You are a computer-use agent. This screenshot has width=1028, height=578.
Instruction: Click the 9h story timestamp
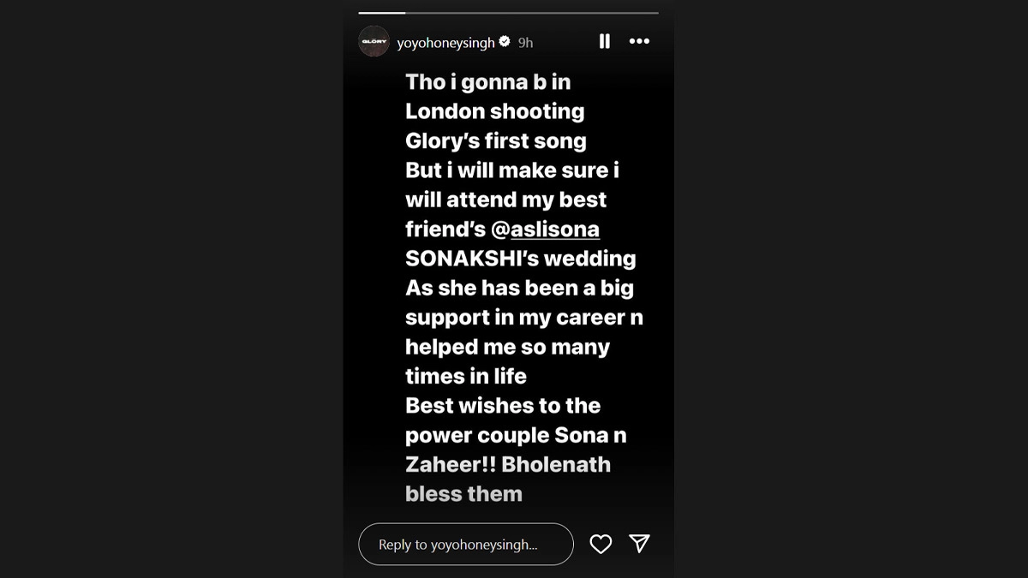pyautogui.click(x=526, y=43)
